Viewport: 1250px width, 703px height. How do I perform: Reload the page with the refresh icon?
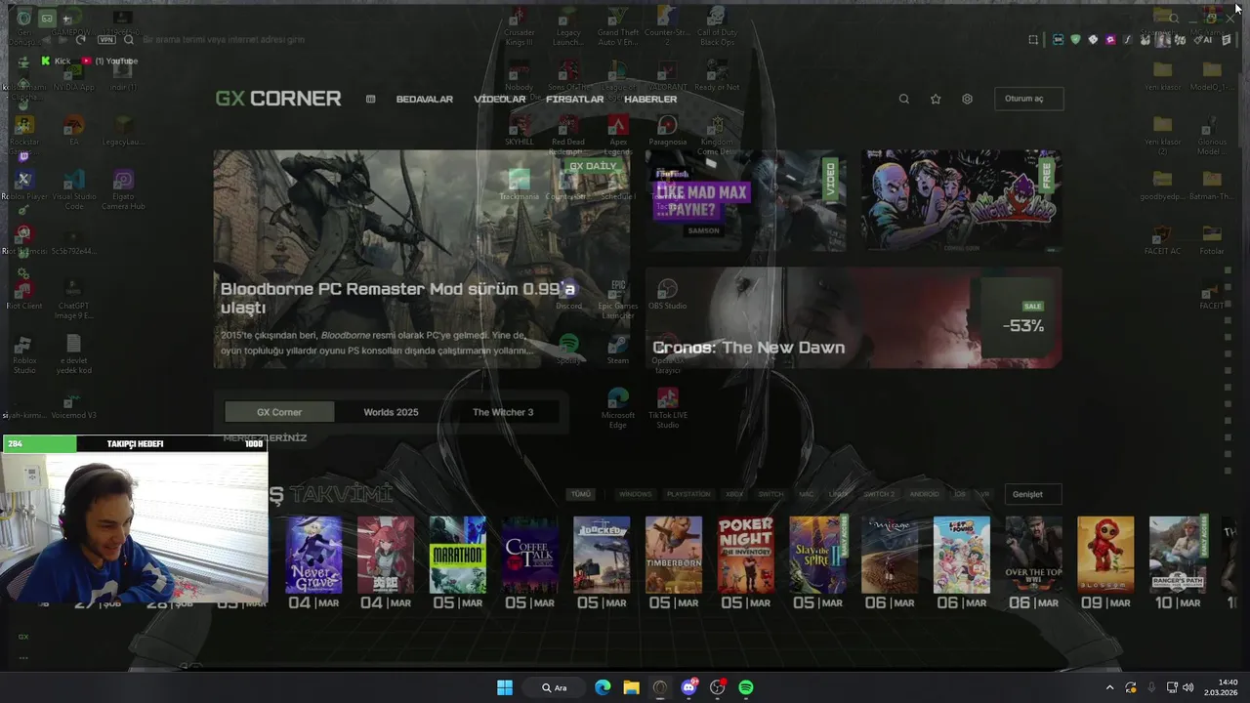[x=80, y=40]
